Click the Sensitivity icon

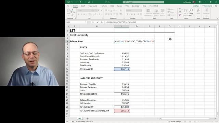[x=206, y=11]
